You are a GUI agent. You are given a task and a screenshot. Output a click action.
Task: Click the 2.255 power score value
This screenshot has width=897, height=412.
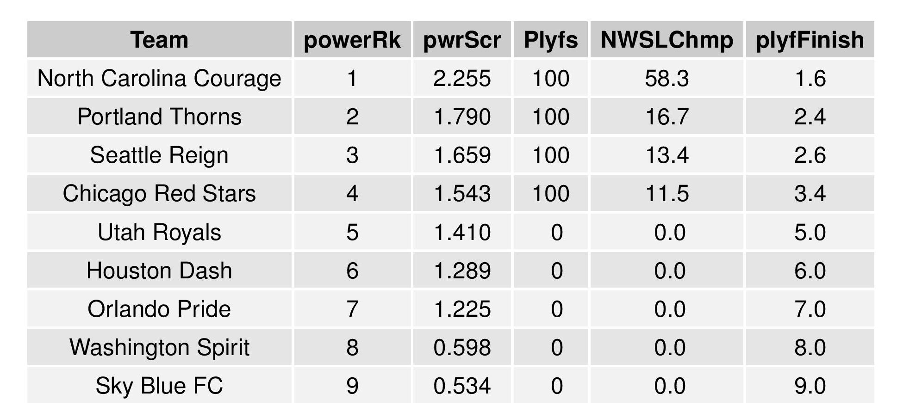point(462,78)
